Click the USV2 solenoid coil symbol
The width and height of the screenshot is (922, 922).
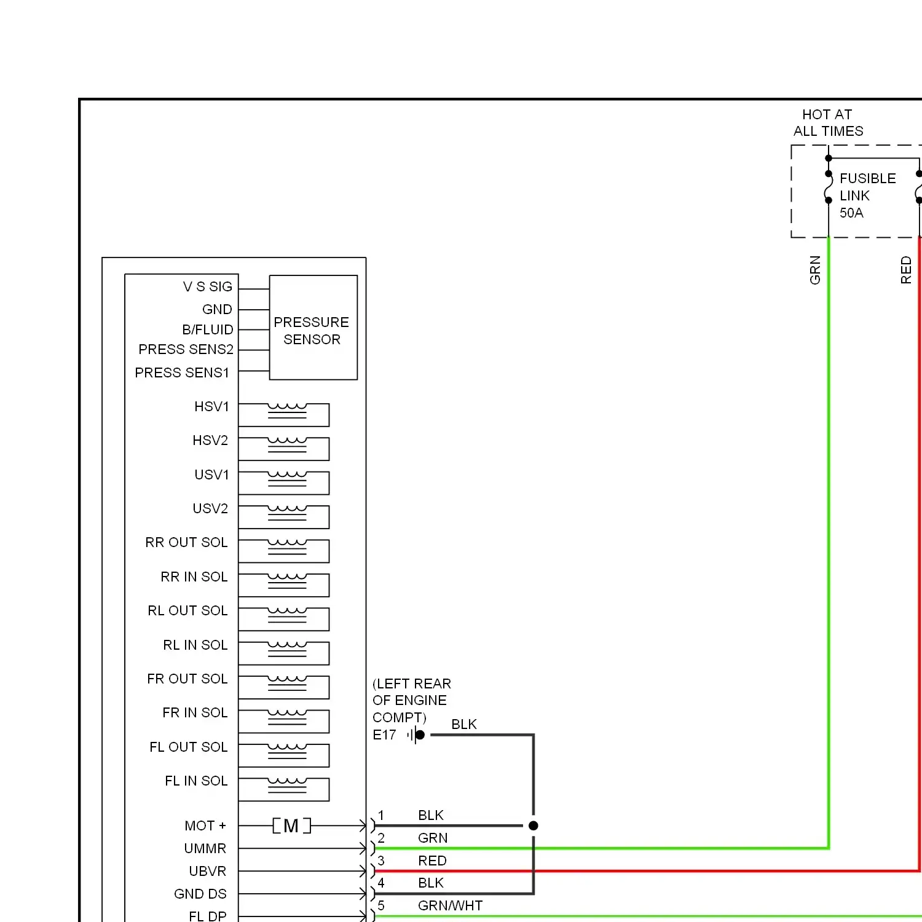coord(287,513)
